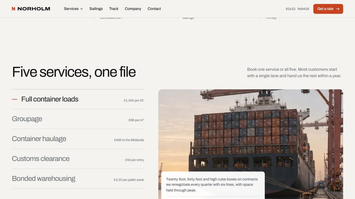Click the Norholm N logo mark
The width and height of the screenshot is (355, 199).
point(13,9)
